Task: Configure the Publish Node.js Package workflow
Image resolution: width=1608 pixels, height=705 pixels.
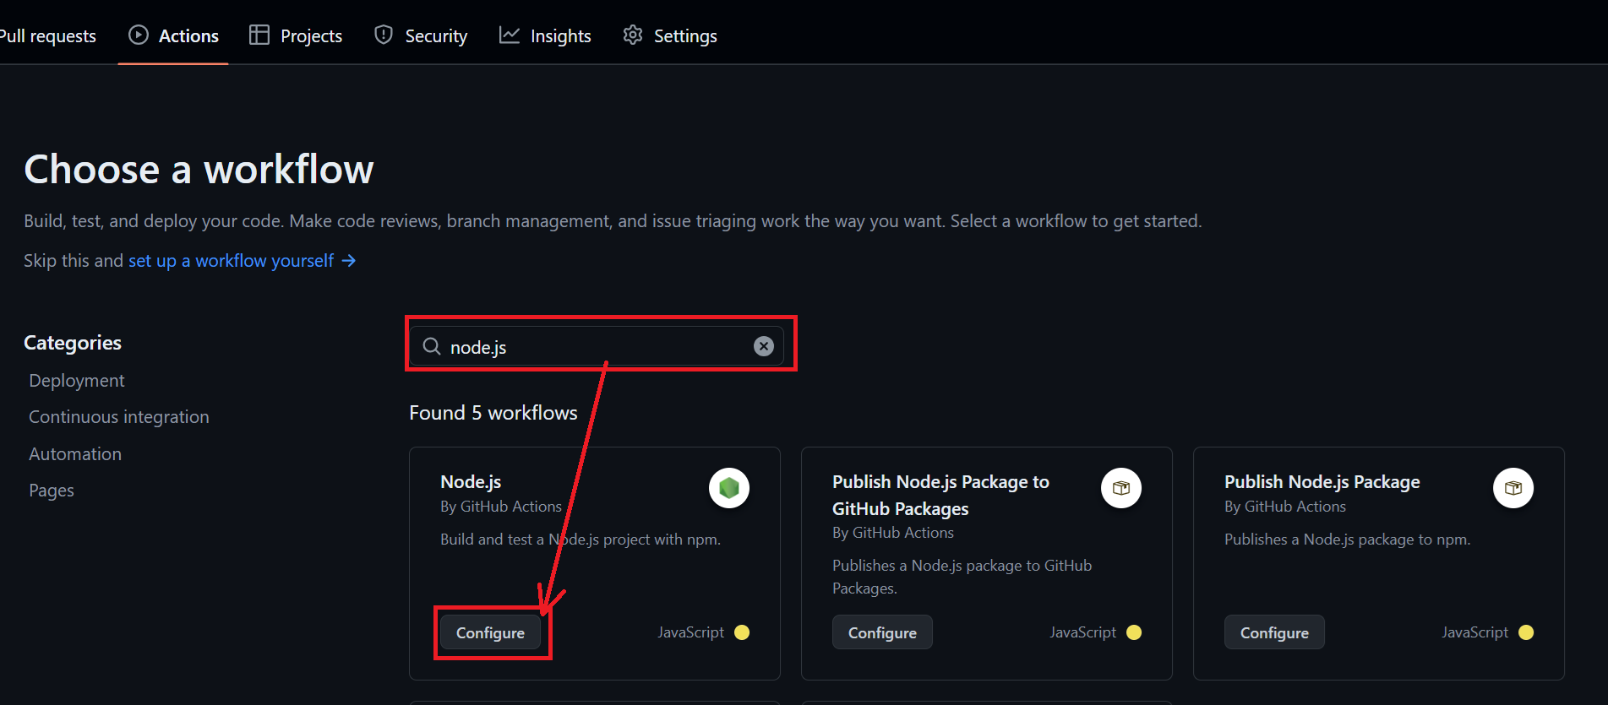Action: tap(1274, 632)
